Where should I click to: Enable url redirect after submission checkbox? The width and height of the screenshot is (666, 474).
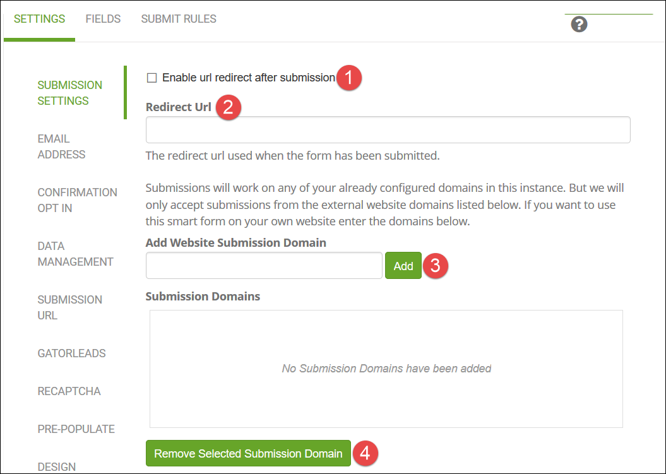pyautogui.click(x=152, y=78)
